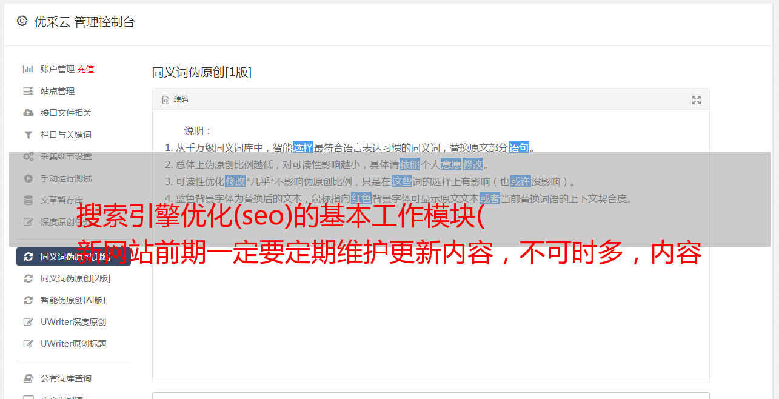Click highlighted word 语句 in line one

point(519,147)
